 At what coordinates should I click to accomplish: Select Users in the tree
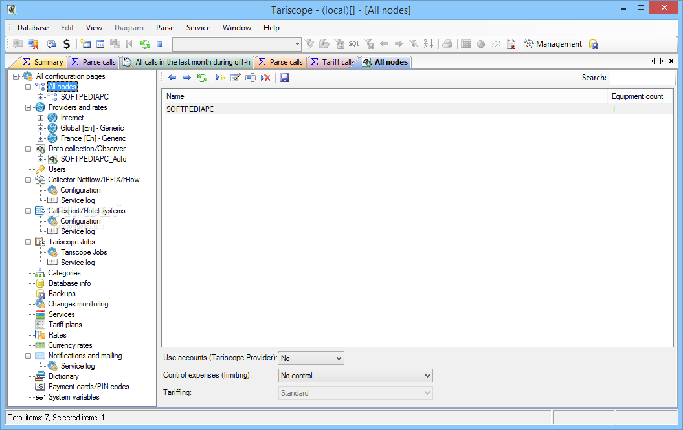click(57, 169)
